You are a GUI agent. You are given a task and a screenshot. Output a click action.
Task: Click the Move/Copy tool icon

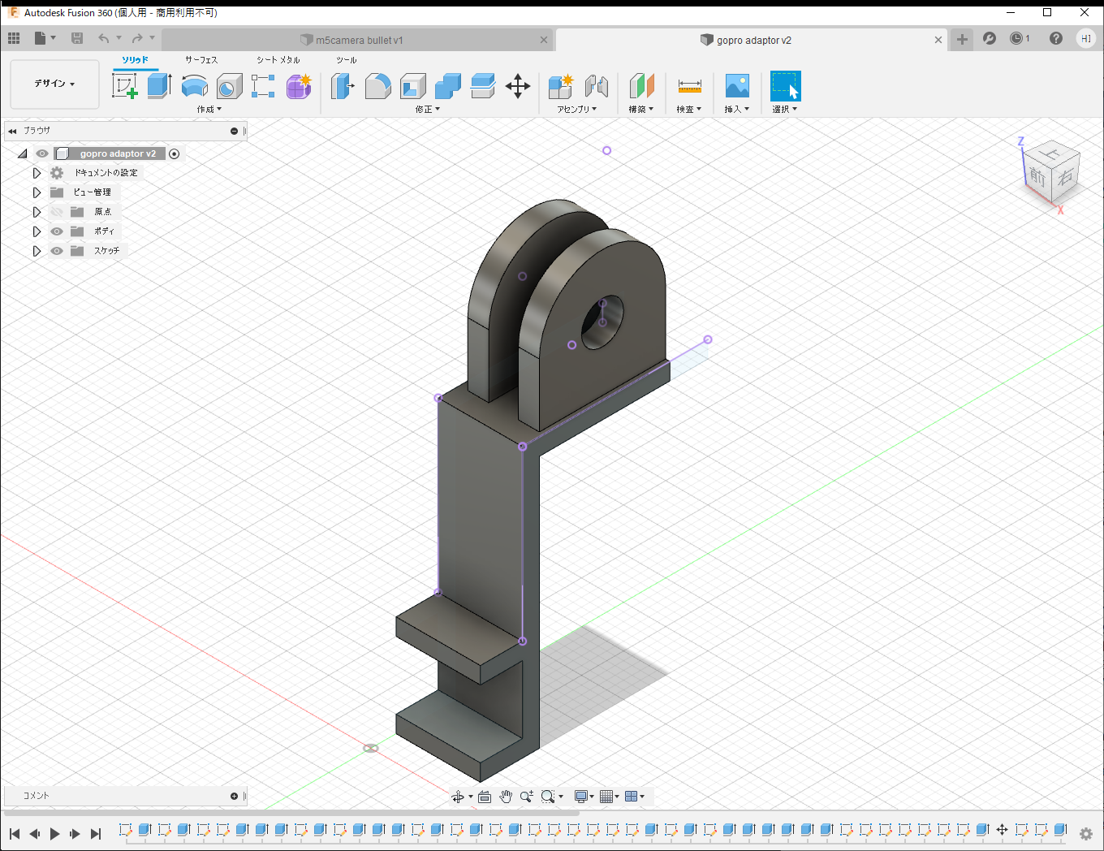pyautogui.click(x=517, y=85)
